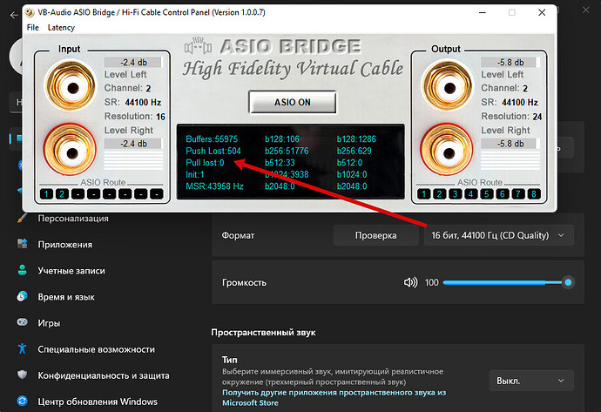Click Output ASIO Route slot 5
This screenshot has height=412, width=601.
[487, 194]
